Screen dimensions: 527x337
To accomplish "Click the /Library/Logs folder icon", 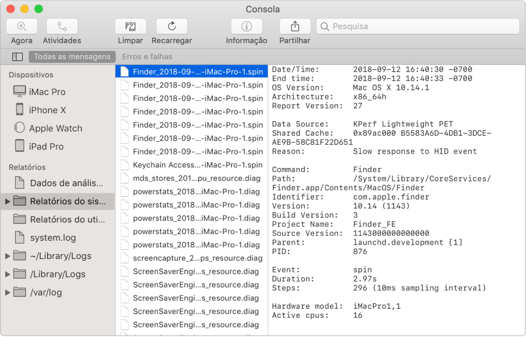I will coord(20,274).
